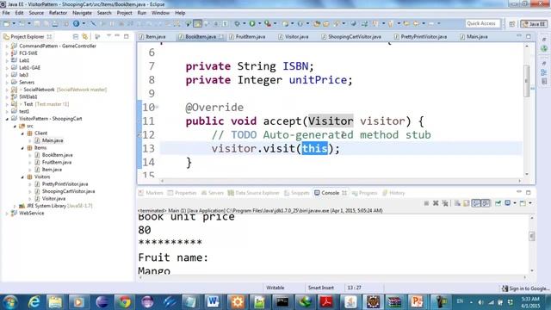Image resolution: width=551 pixels, height=310 pixels.
Task: Switch to the Java EE perspective
Action: coord(534,24)
